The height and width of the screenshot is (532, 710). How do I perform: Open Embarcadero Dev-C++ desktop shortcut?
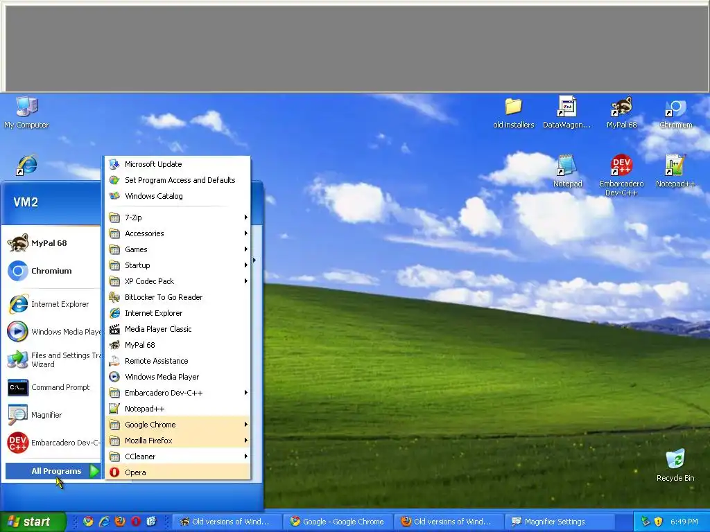[x=621, y=175]
